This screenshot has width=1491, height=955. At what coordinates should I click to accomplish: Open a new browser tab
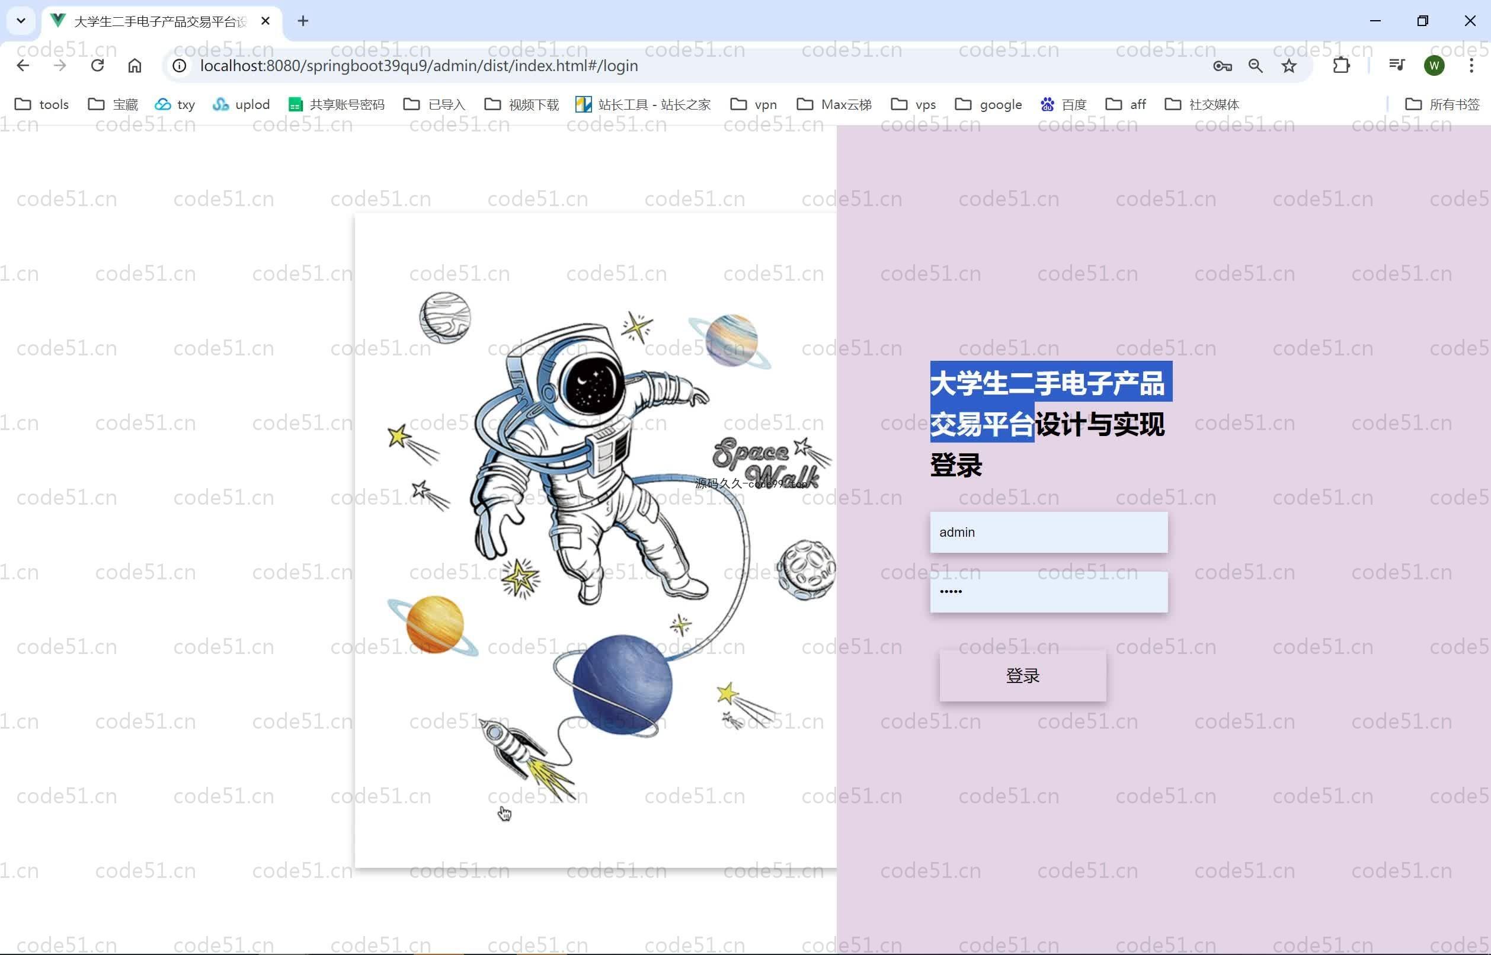(x=303, y=21)
